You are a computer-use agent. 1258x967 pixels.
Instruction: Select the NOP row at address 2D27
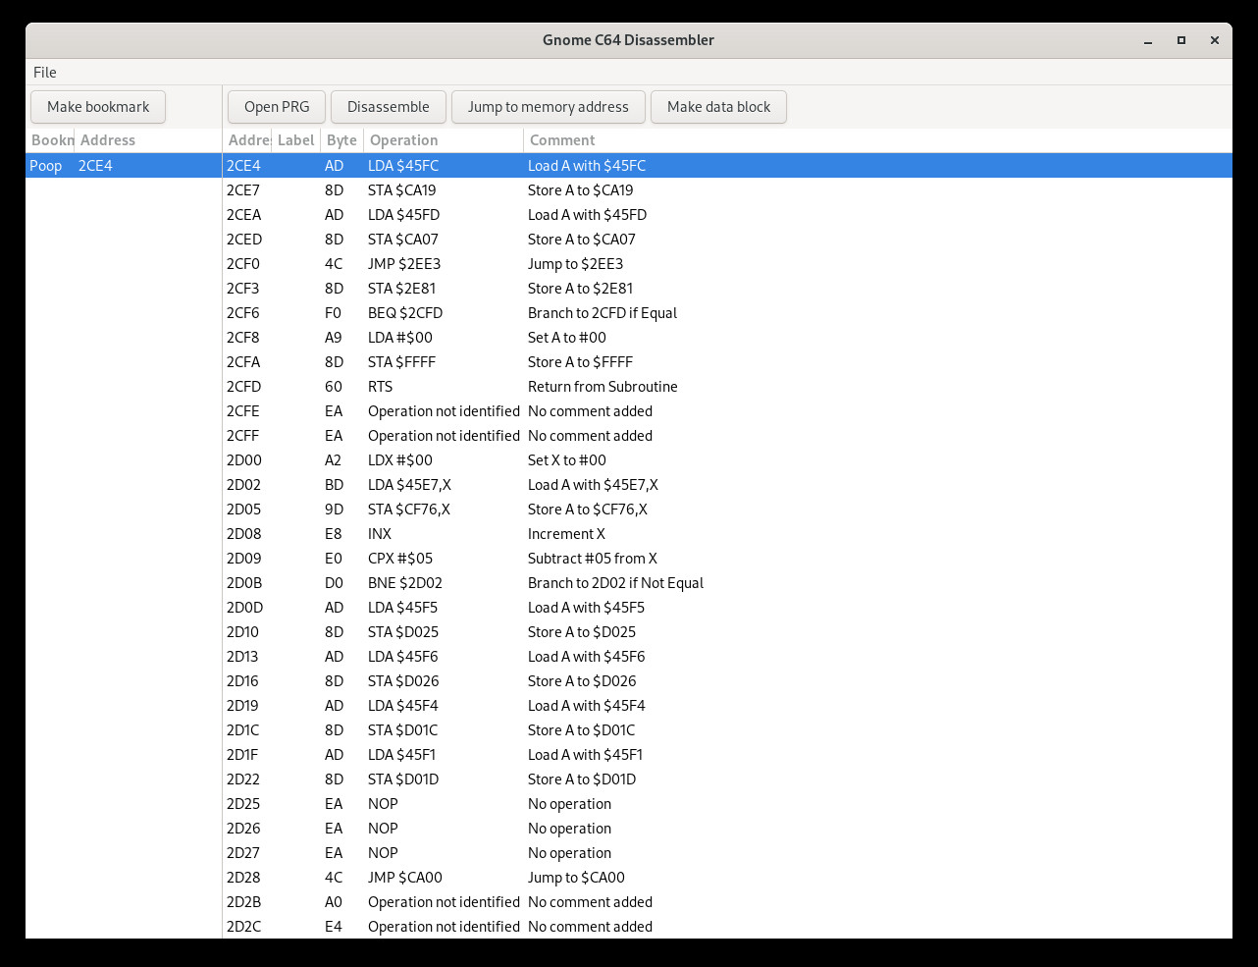tap(727, 853)
